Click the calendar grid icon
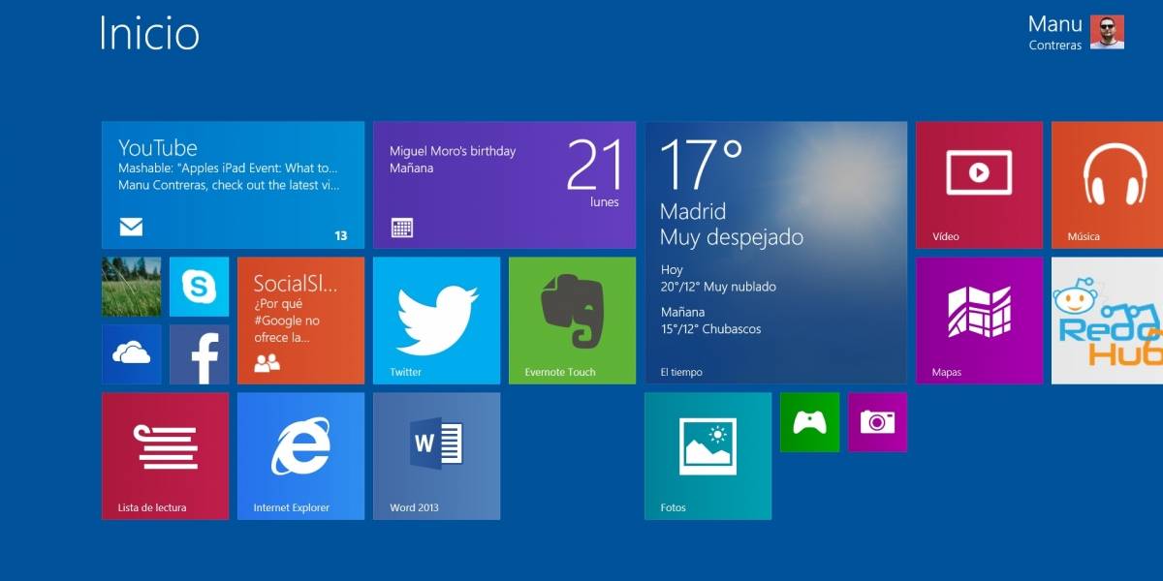This screenshot has height=581, width=1163. coord(402,228)
